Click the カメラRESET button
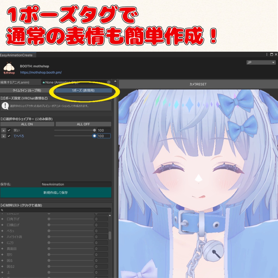Screen dimensions: 278x278 (198, 84)
